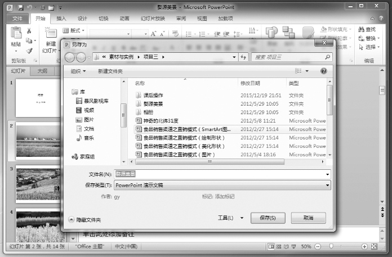This screenshot has width=392, height=257.
Task: Click the numbered list icon in ribbon
Action: coord(202,34)
